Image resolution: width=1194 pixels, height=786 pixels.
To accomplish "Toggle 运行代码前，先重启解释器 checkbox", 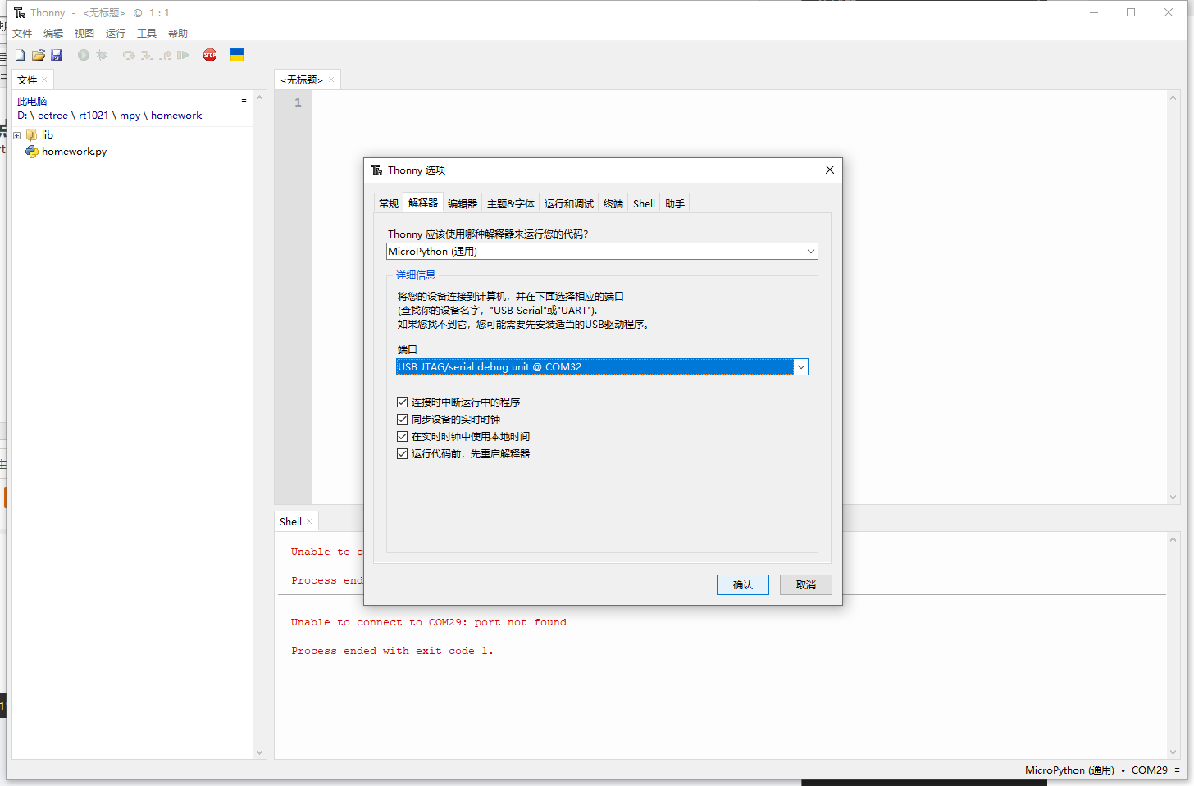I will [402, 453].
